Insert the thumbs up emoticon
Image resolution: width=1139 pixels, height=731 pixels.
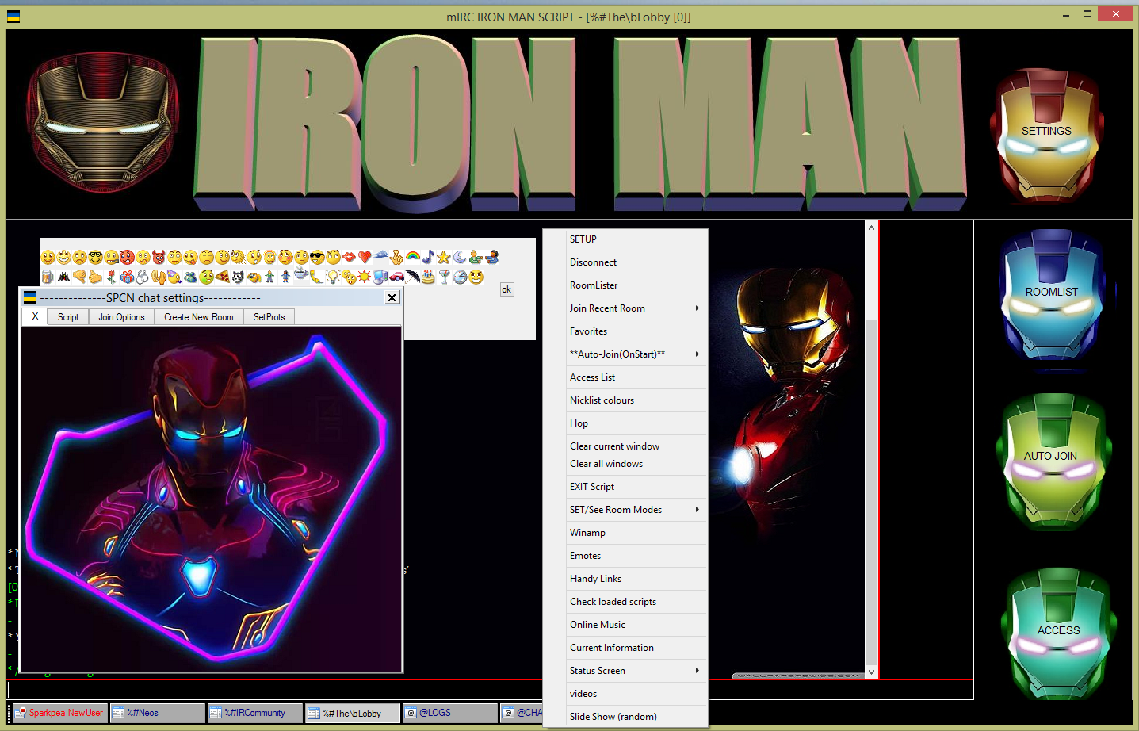pos(96,277)
